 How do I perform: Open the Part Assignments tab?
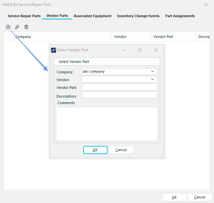click(x=180, y=16)
